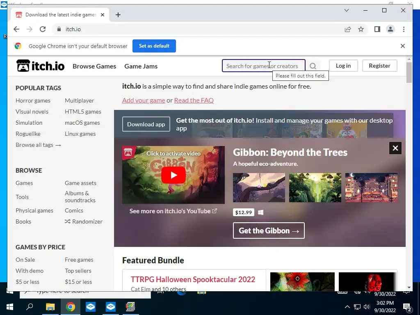Viewport: 420px width, 315px height.
Task: Browse Game assets category
Action: pyautogui.click(x=80, y=183)
